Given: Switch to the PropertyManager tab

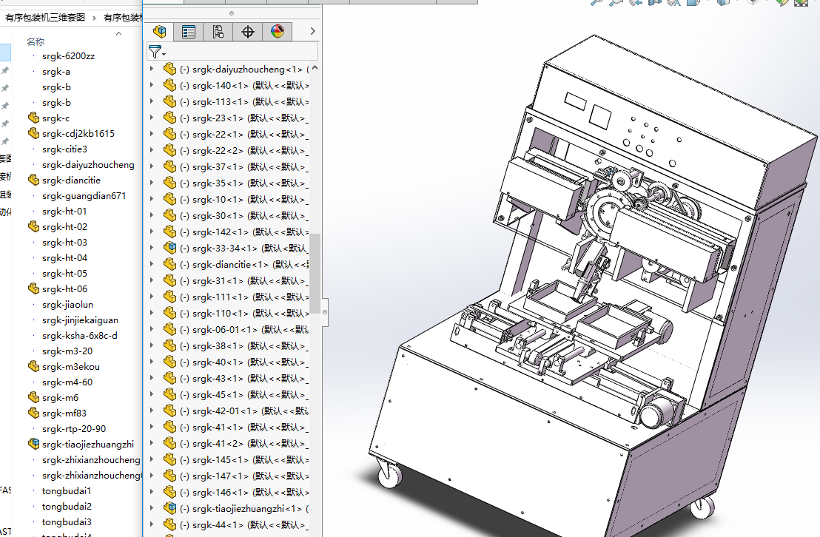Looking at the screenshot, I should coord(189,31).
